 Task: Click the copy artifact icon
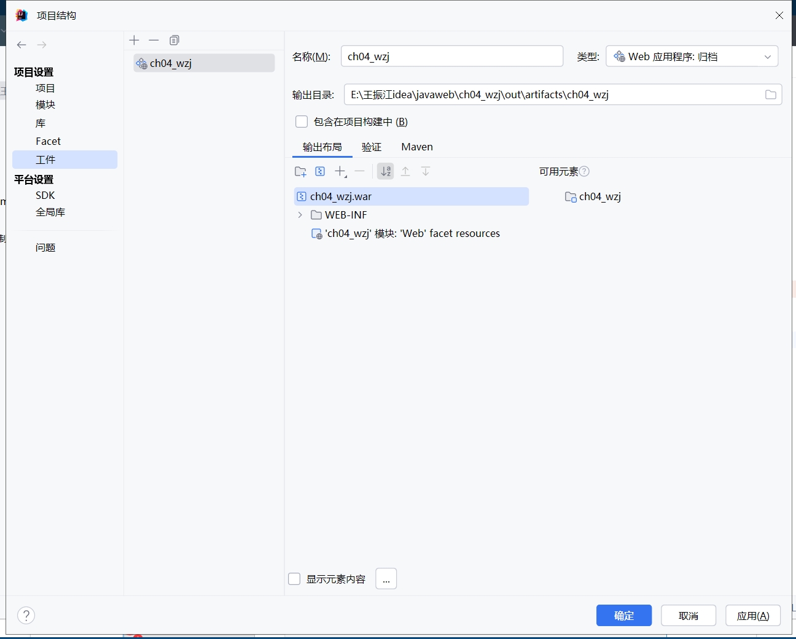[174, 41]
